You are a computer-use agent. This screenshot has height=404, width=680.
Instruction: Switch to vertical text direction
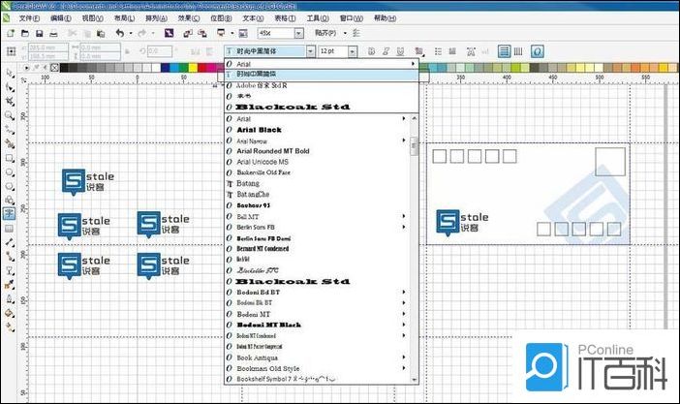(x=518, y=51)
